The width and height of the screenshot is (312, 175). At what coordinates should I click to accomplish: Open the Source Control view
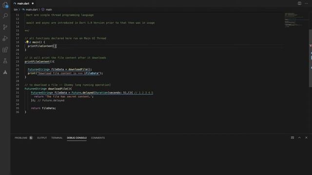pyautogui.click(x=5, y=27)
